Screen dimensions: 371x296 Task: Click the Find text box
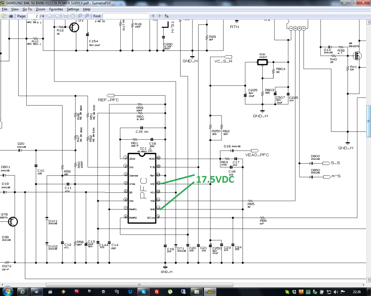tap(126, 16)
